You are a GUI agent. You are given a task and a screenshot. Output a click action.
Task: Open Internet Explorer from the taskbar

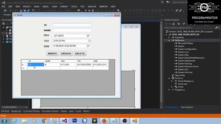point(15,121)
